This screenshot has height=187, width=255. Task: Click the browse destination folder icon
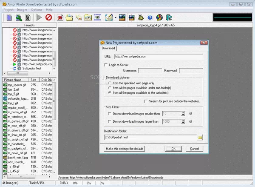pos(200,138)
